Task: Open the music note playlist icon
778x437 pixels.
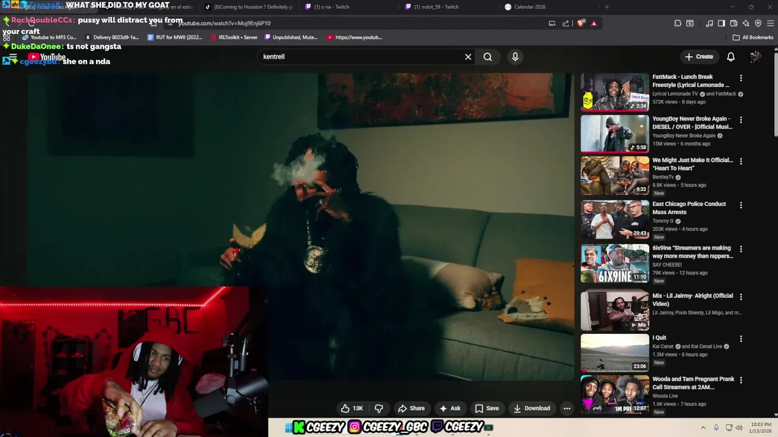Action: coord(709,23)
